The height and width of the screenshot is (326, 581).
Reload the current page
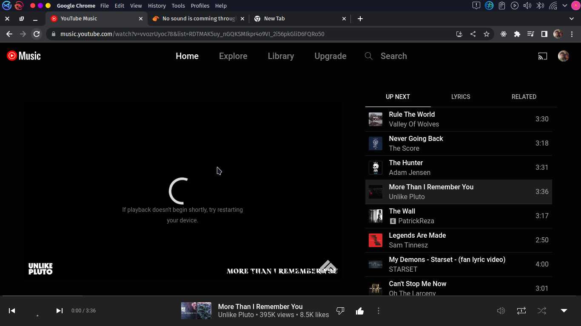coord(37,34)
